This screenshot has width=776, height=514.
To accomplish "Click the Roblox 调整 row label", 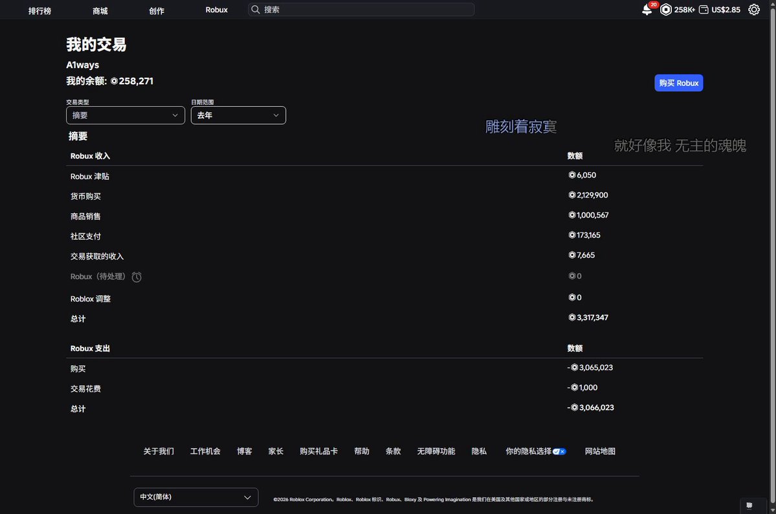I will pyautogui.click(x=91, y=299).
